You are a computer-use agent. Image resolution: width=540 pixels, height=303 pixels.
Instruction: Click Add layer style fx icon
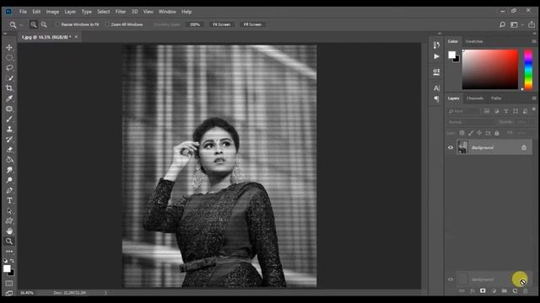pos(472,291)
